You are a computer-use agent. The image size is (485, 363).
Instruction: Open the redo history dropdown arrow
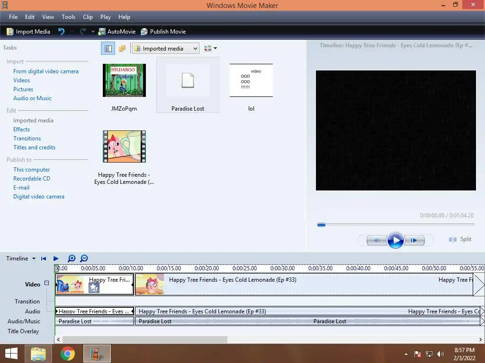pos(93,32)
